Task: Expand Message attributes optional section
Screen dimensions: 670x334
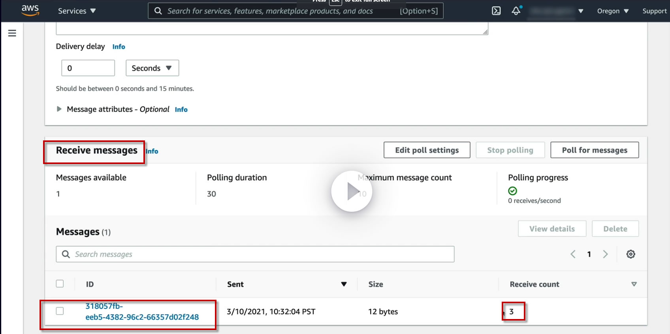Action: point(59,109)
